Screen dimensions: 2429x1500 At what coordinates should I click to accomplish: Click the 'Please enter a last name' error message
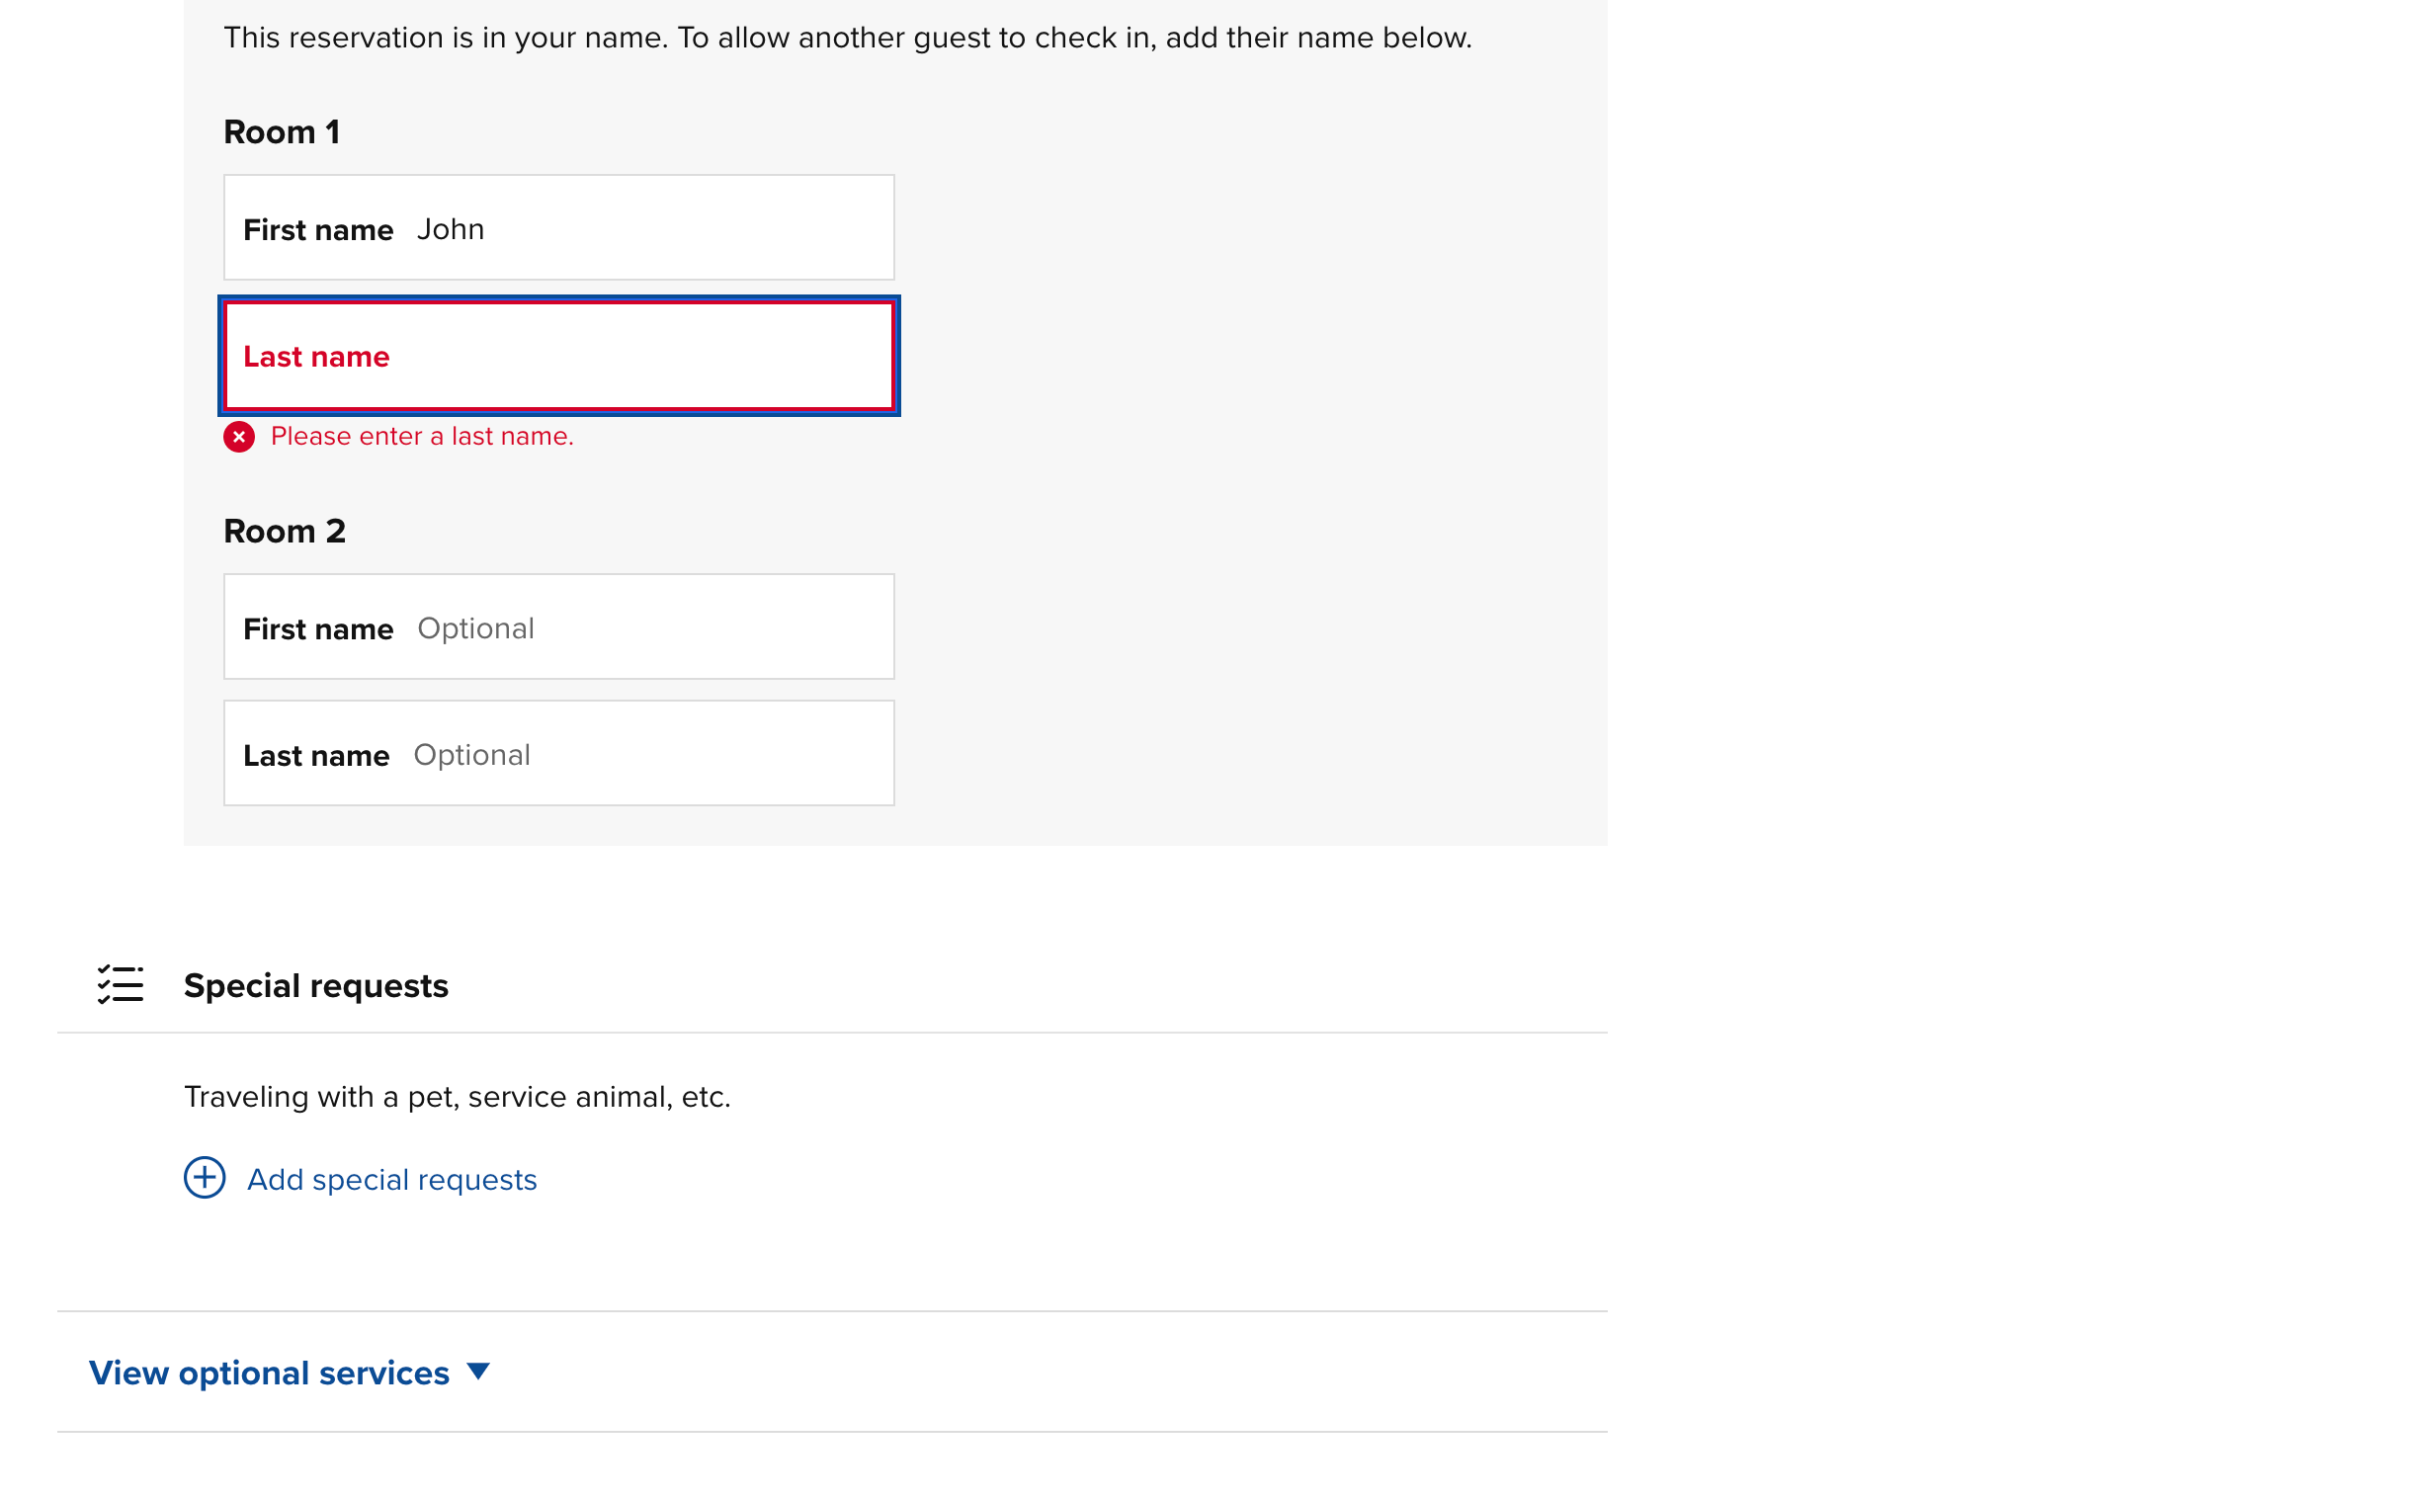pos(423,437)
